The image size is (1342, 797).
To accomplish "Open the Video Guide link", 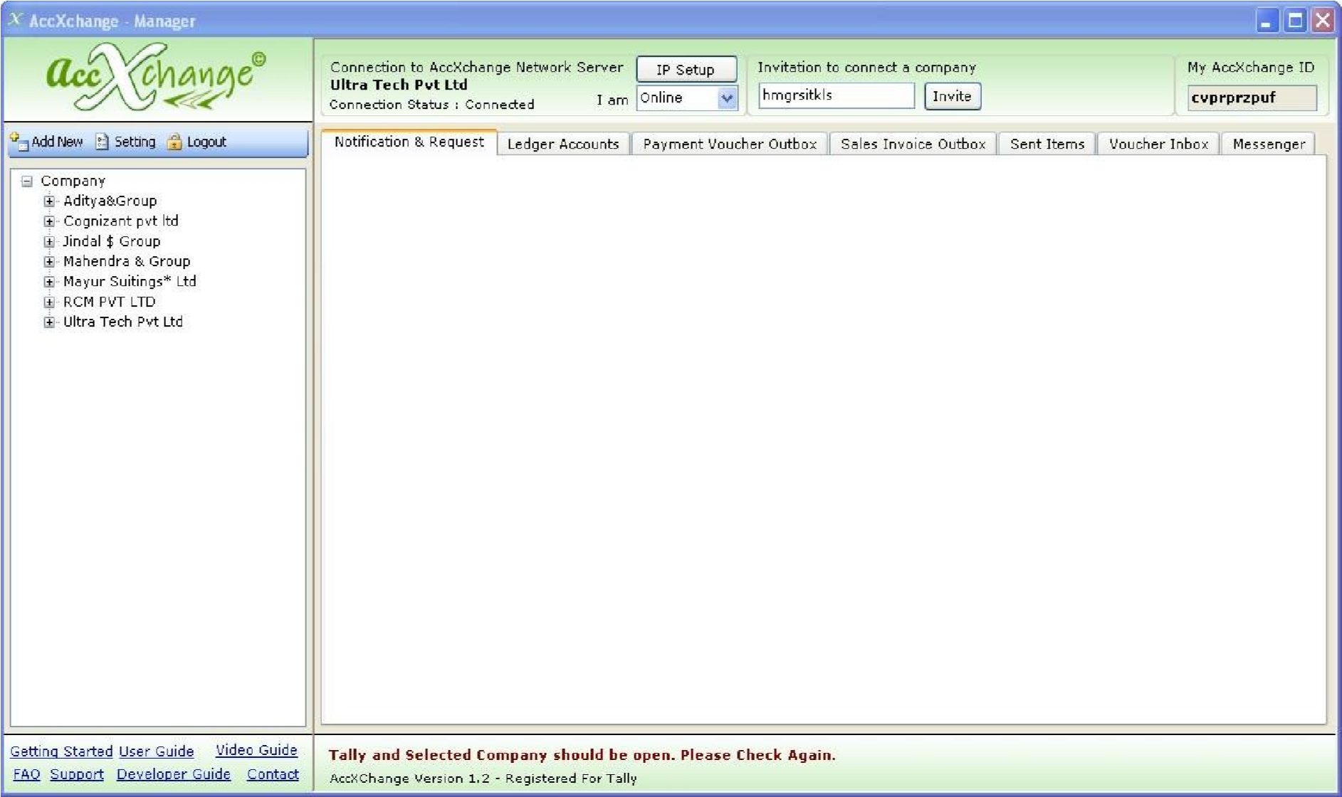I will (x=256, y=750).
